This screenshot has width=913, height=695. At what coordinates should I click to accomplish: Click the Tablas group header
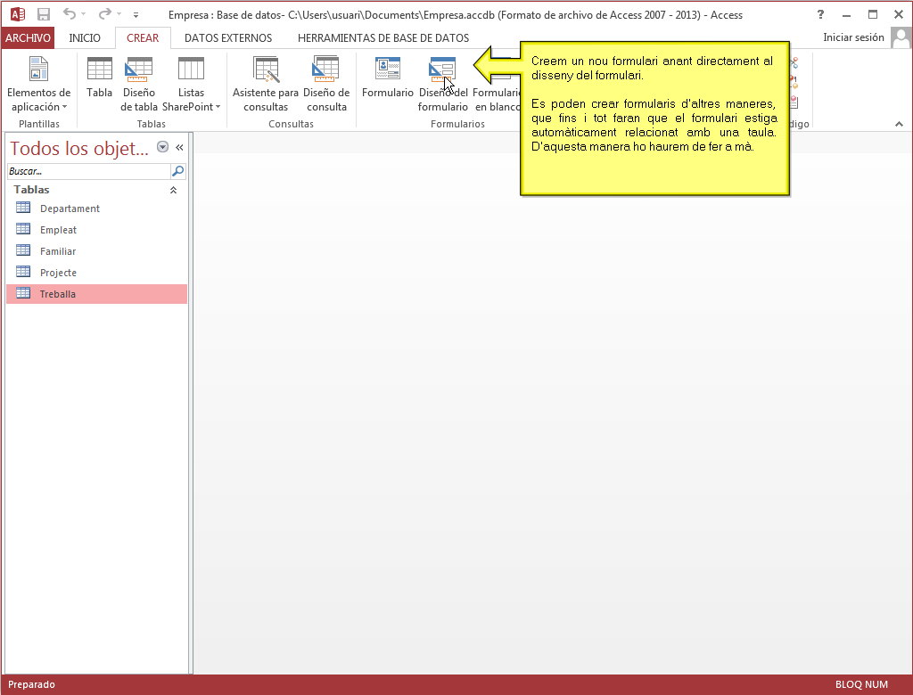coord(96,190)
